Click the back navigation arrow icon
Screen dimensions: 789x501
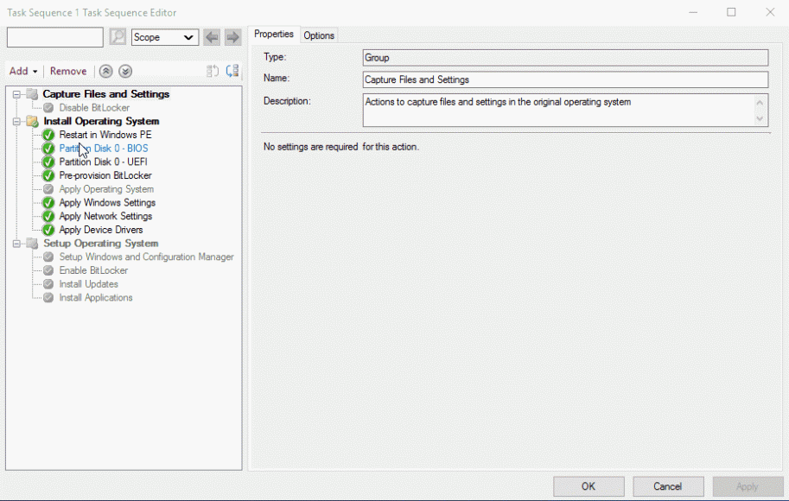(x=212, y=37)
